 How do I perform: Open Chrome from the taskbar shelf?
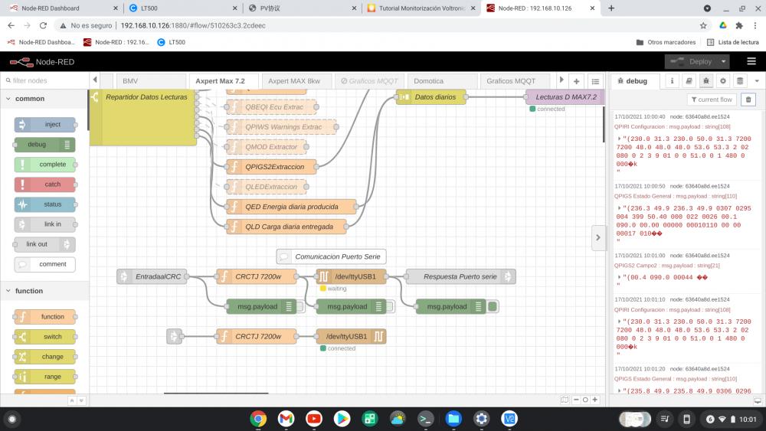(x=258, y=419)
